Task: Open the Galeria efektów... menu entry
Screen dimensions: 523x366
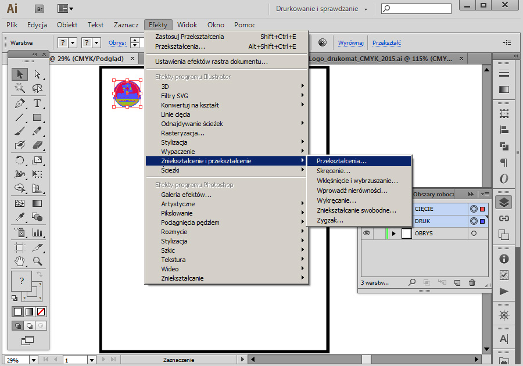Action: pos(186,195)
